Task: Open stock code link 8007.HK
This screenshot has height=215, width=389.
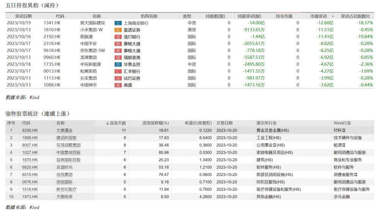Action: (30, 145)
